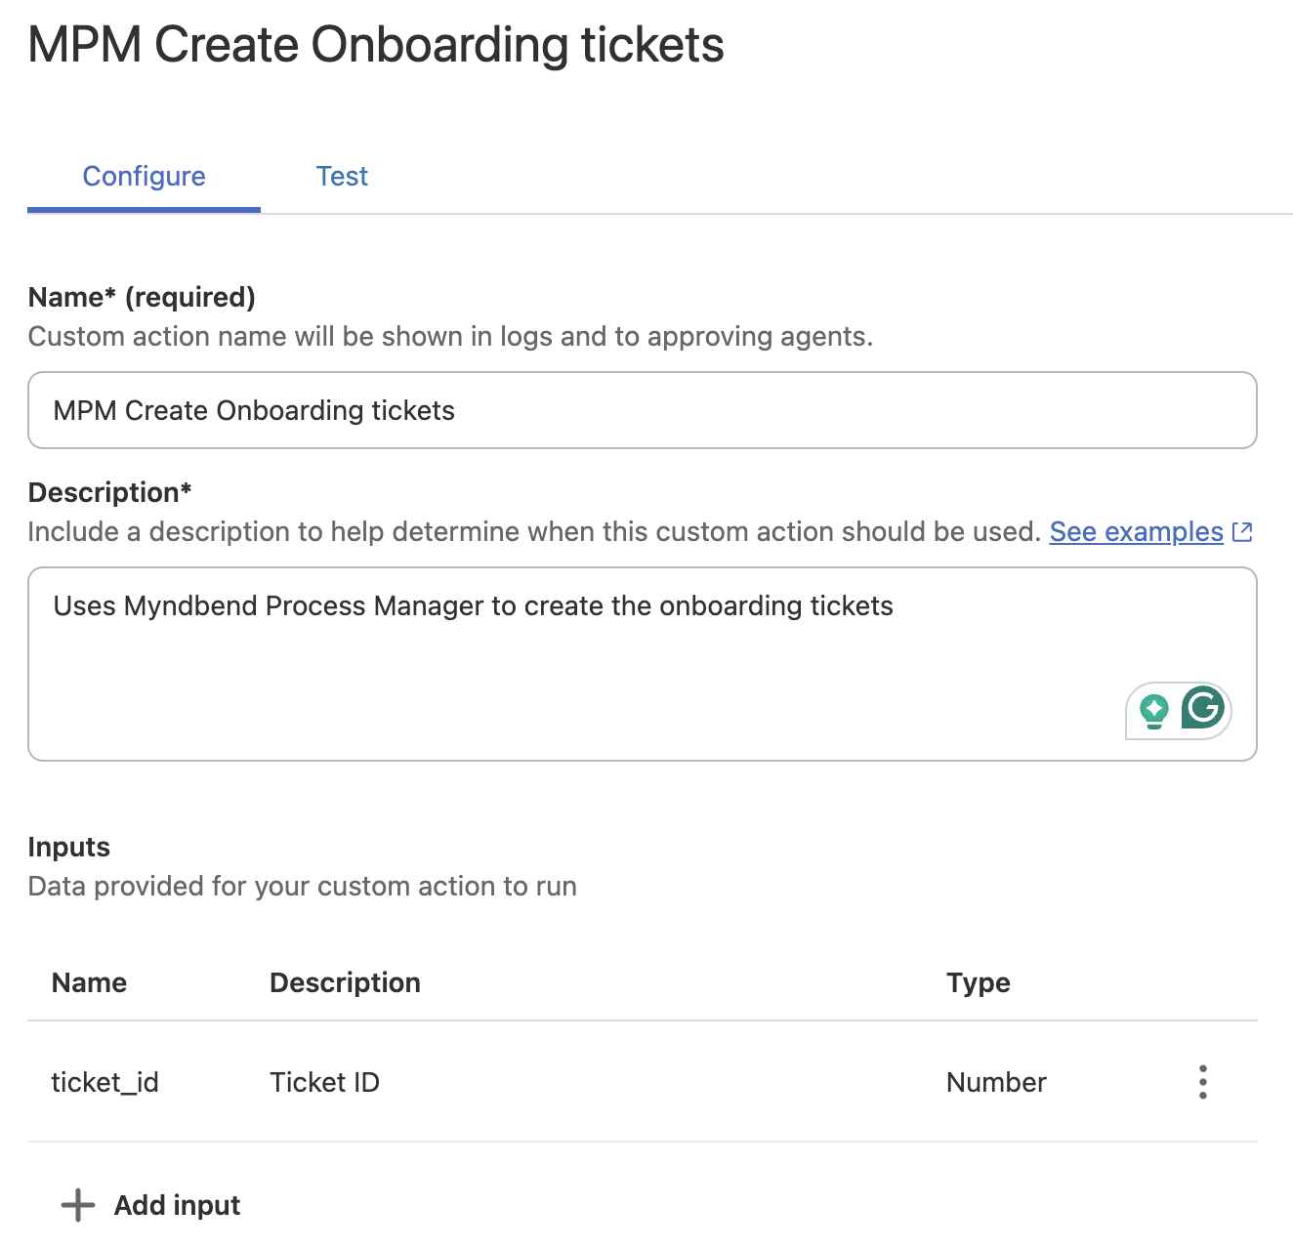Click the 'Data provided for your custom action' text
Viewport: 1293px width, 1248px height.
pos(302,886)
